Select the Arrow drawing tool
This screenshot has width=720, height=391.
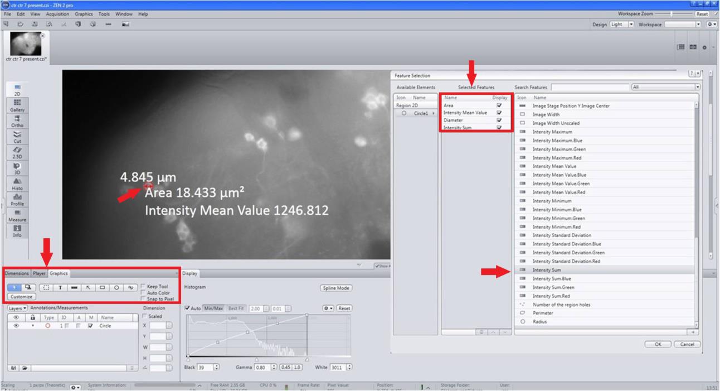coord(88,288)
